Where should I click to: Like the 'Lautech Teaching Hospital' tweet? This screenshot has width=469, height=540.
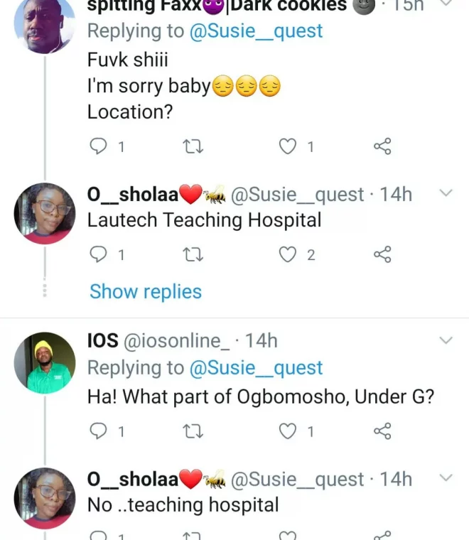click(287, 254)
